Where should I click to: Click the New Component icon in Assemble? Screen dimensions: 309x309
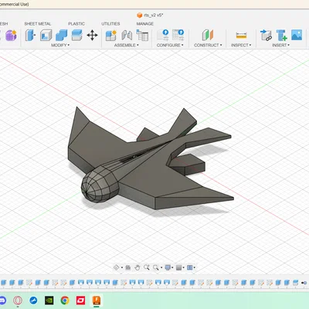coord(111,36)
